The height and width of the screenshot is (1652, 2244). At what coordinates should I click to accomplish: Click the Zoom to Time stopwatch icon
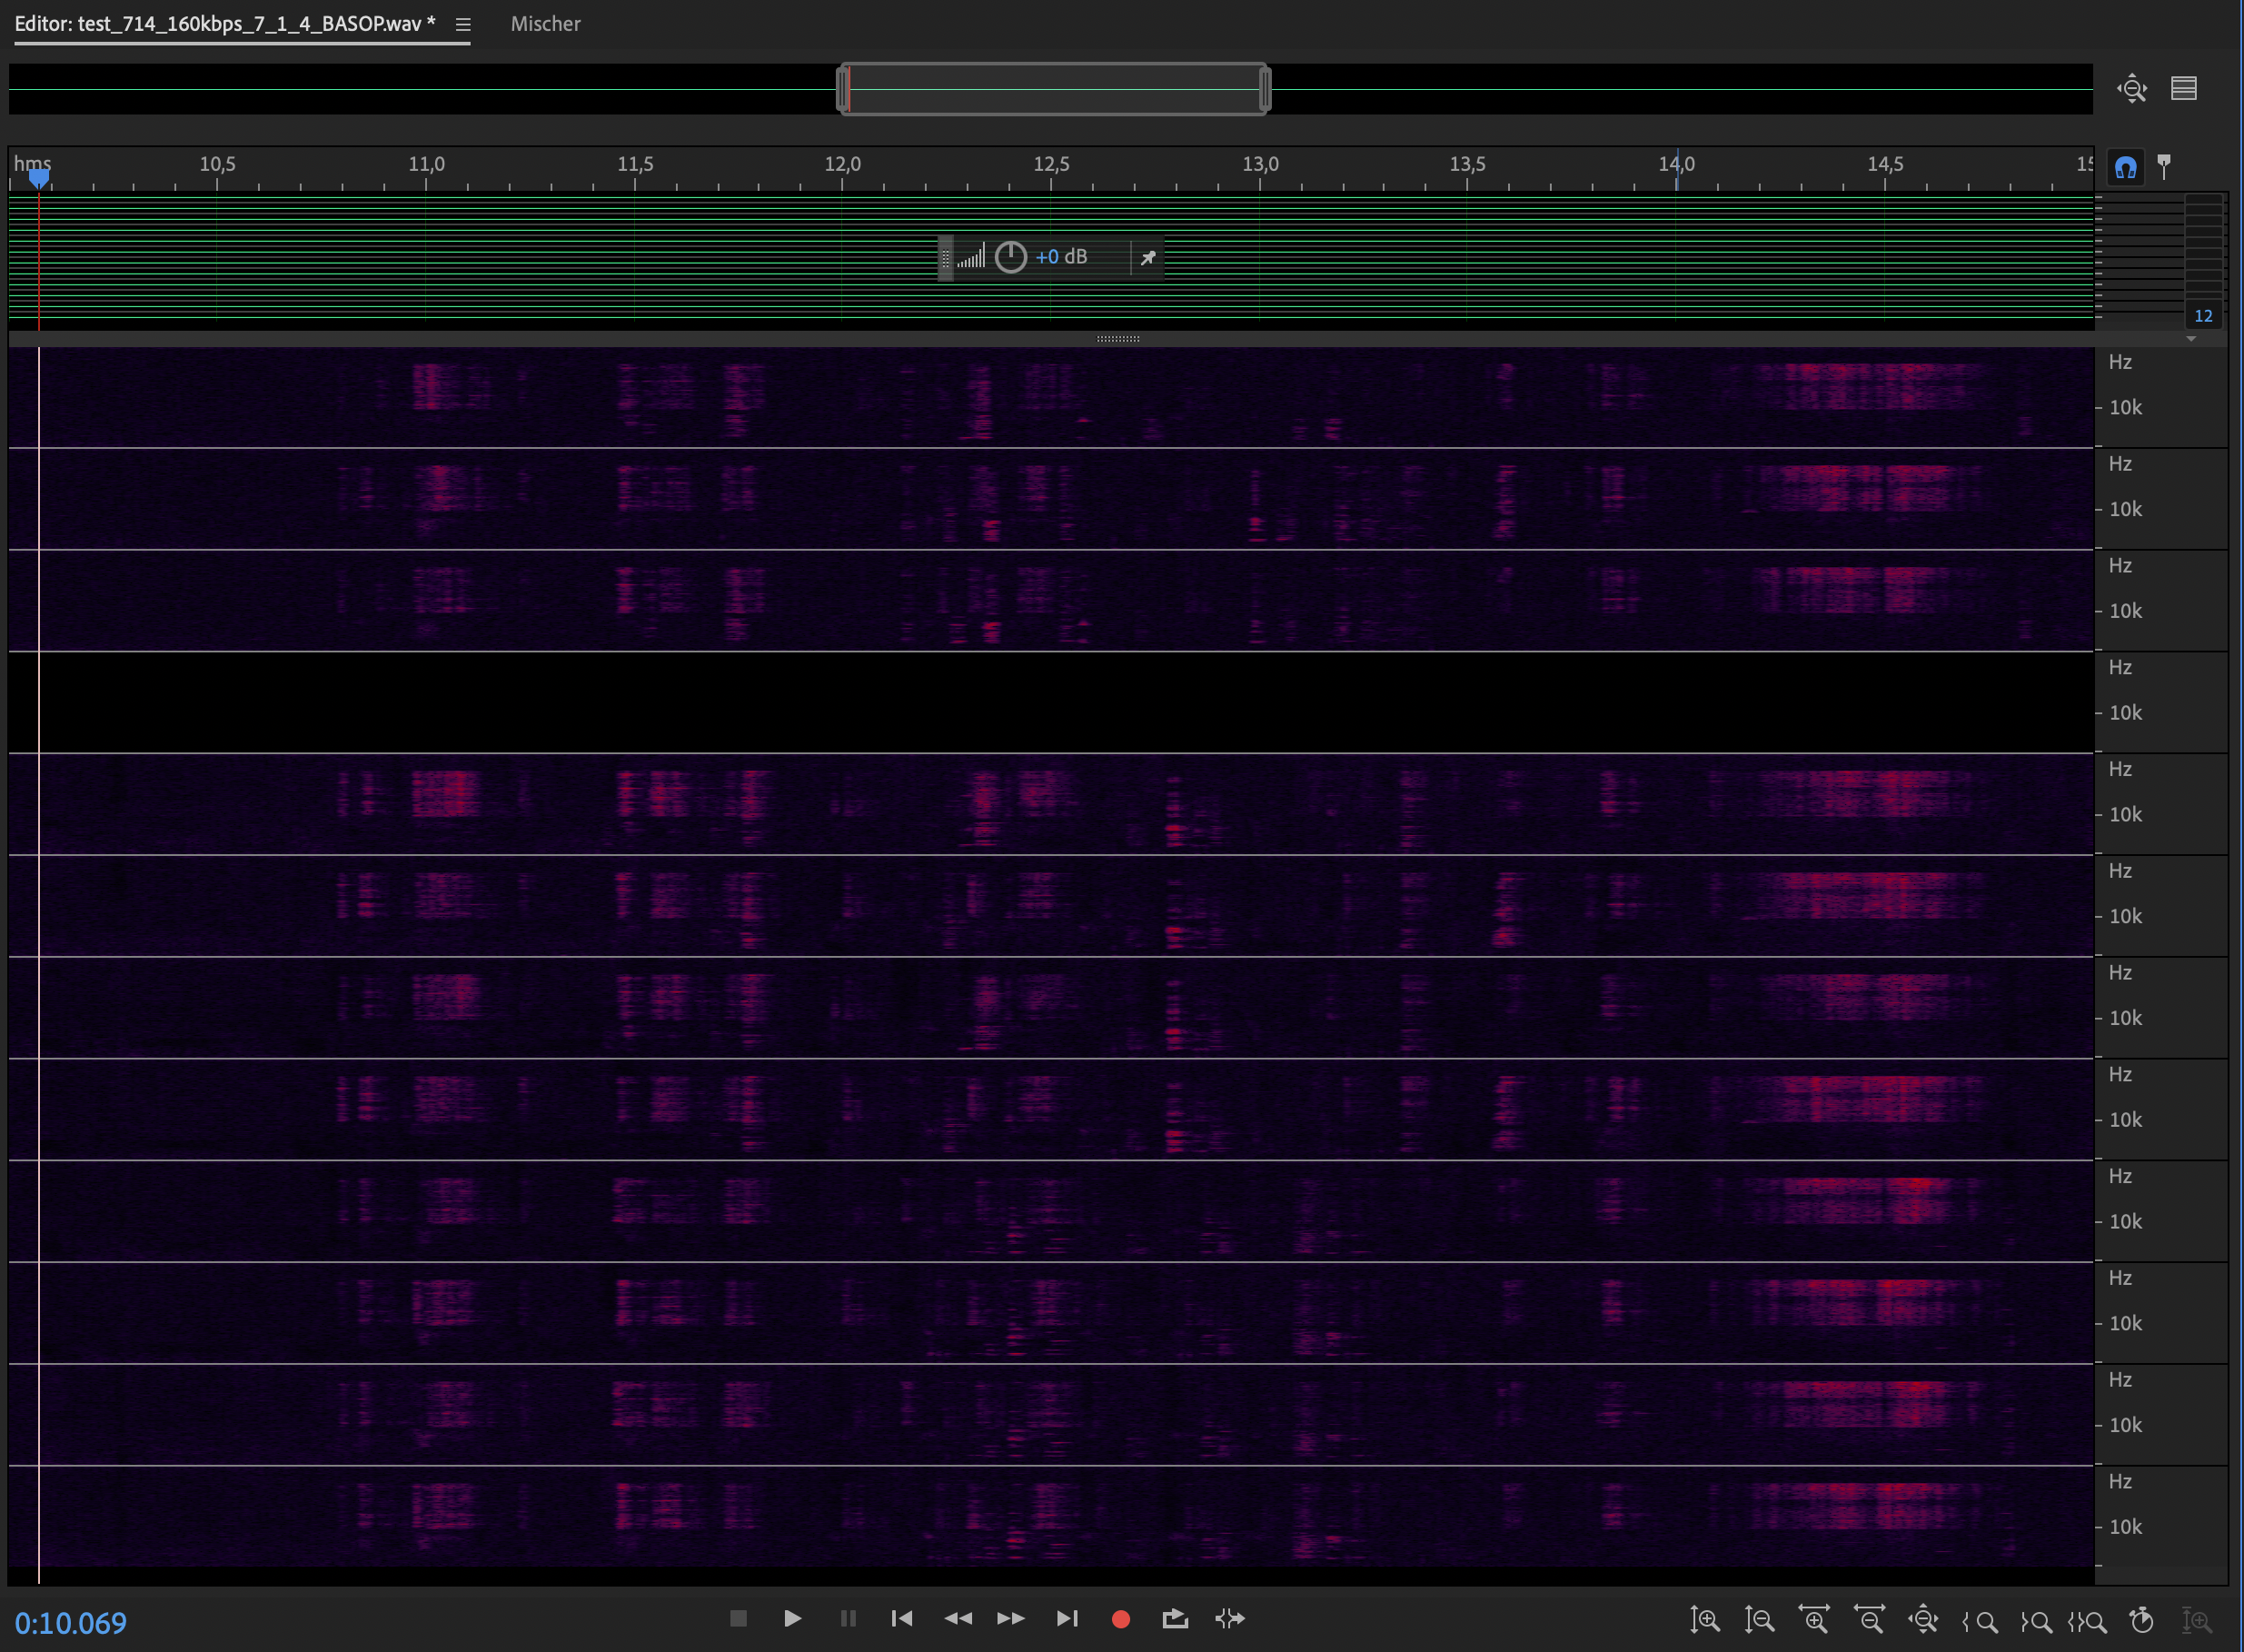[x=2141, y=1619]
